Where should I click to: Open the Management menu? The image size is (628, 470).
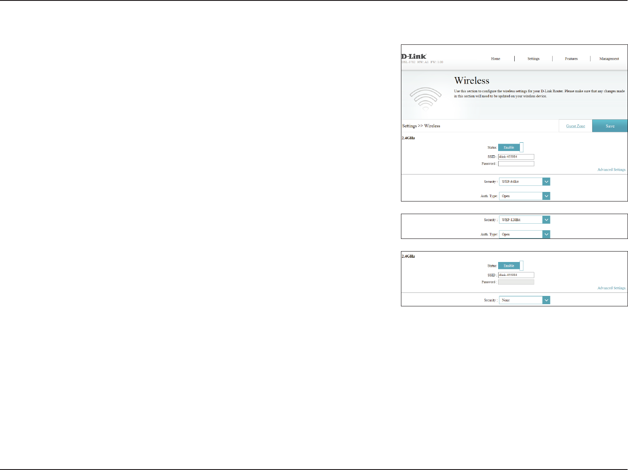(x=609, y=59)
